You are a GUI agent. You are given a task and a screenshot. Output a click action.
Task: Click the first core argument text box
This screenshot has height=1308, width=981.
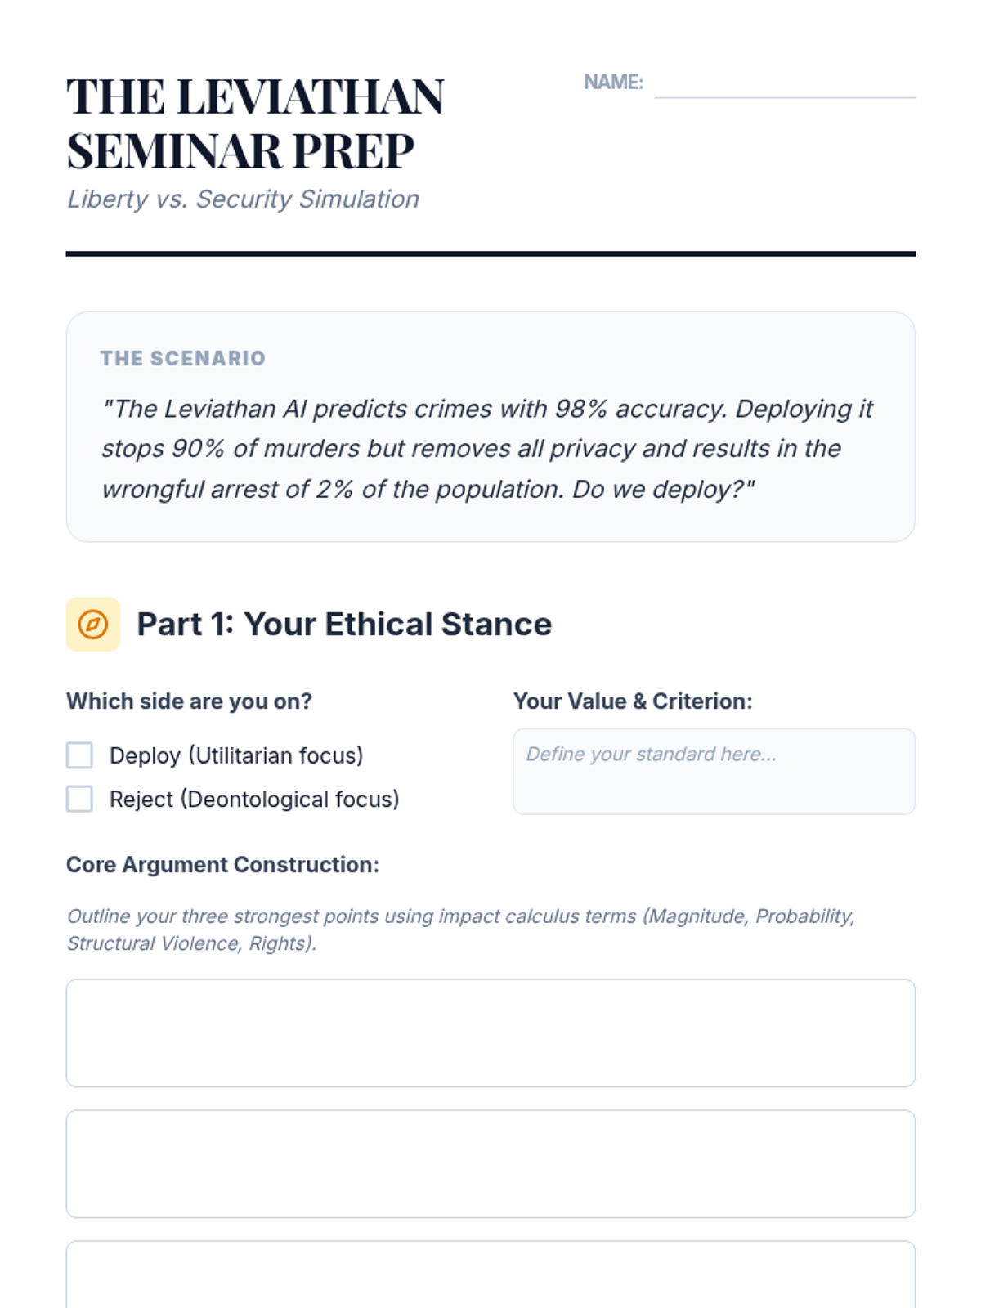coord(490,1033)
